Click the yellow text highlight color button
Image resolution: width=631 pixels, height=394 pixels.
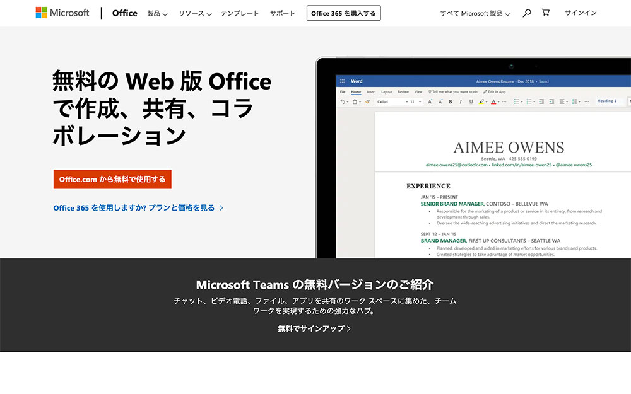pos(481,101)
